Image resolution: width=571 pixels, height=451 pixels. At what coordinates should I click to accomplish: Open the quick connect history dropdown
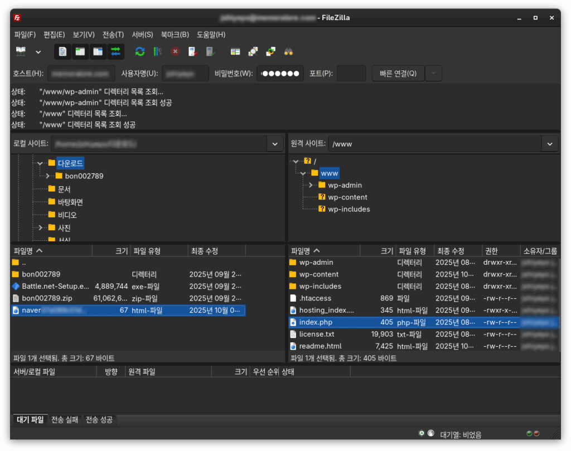pyautogui.click(x=434, y=74)
